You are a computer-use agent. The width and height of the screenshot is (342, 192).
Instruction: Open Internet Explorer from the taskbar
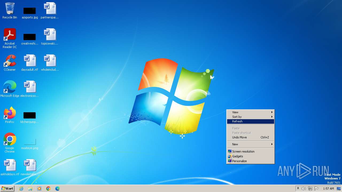point(21,189)
